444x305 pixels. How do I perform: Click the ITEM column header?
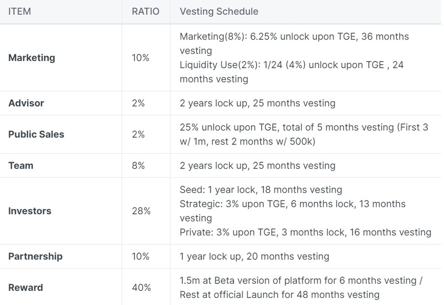(20, 11)
